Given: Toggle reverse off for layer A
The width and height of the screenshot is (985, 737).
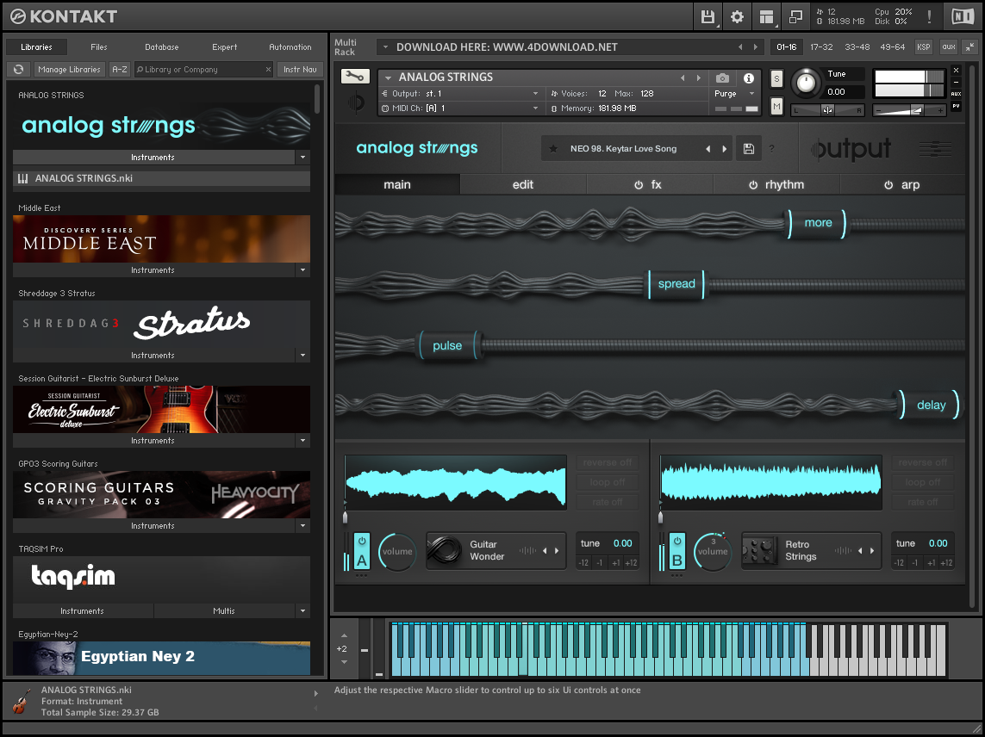Looking at the screenshot, I should 608,462.
